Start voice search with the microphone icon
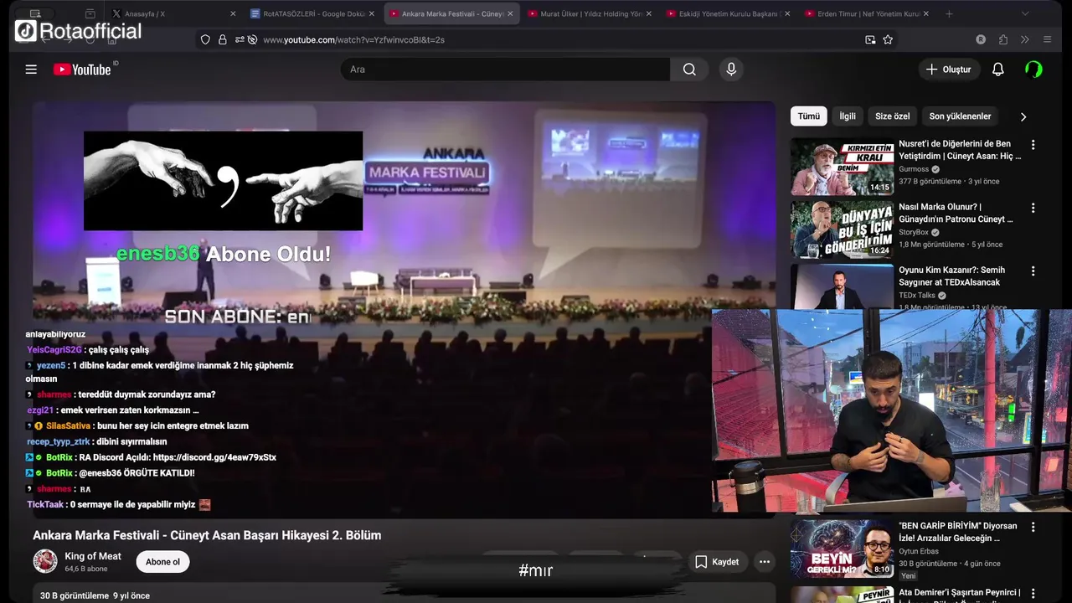The image size is (1072, 603). click(x=731, y=70)
